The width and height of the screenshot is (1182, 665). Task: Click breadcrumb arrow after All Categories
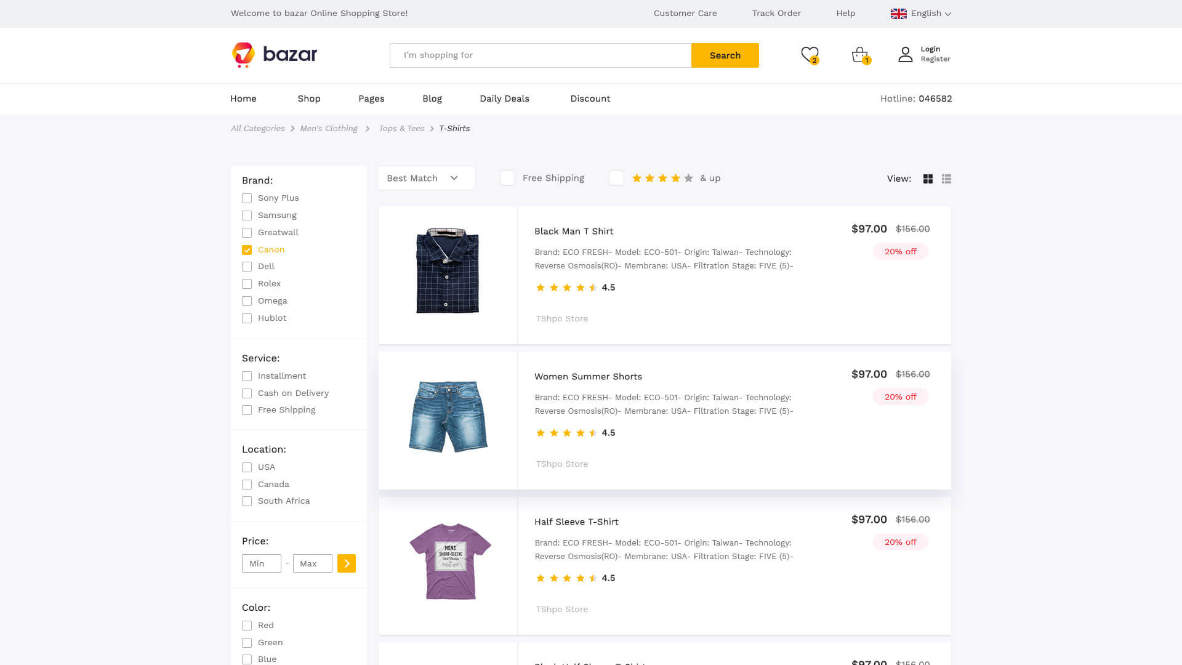point(292,129)
